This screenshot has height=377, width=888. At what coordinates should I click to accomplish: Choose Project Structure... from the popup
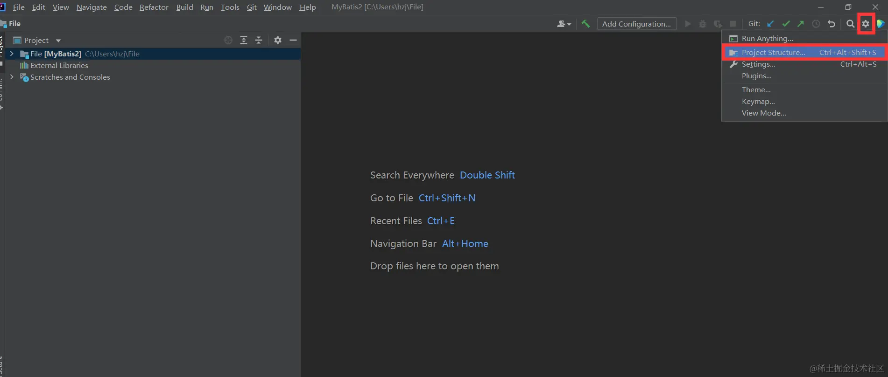[804, 53]
